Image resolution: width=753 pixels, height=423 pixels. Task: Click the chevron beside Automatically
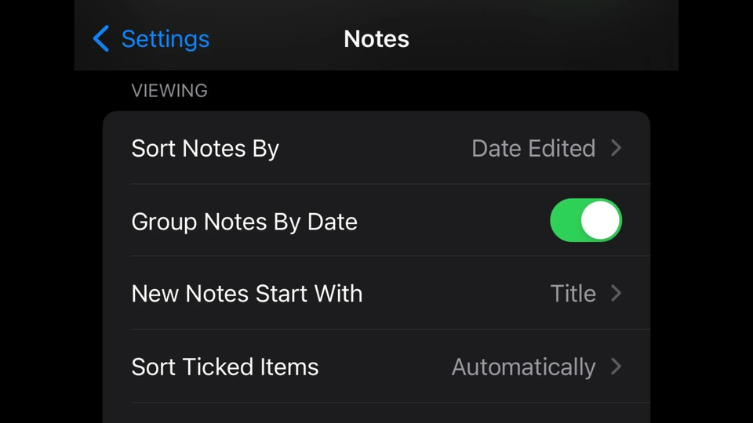pos(617,367)
